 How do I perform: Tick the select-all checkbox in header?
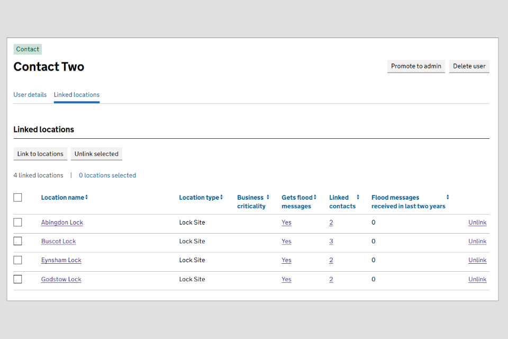[18, 198]
